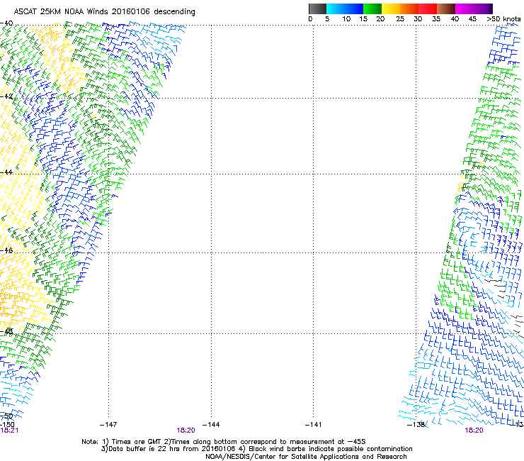Select the red 30-35 knots color swatch
The width and height of the screenshot is (524, 461).
428,9
